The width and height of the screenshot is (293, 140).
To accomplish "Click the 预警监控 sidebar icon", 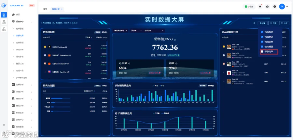I will click(x=13, y=113).
